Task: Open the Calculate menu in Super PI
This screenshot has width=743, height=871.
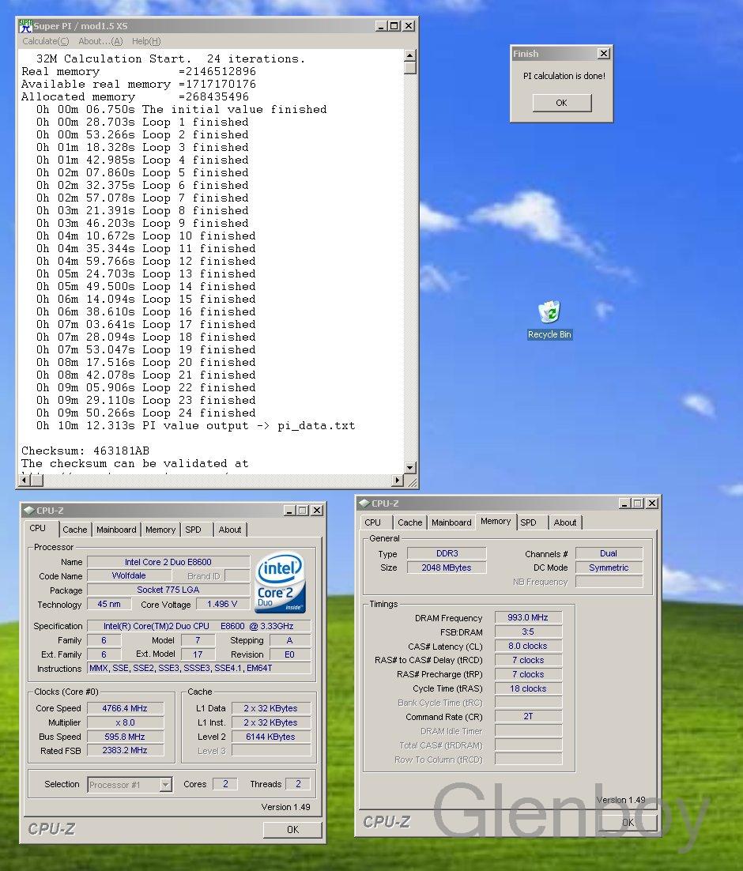Action: click(45, 41)
